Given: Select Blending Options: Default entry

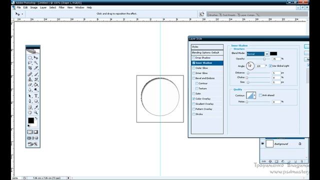Looking at the screenshot, I should coord(207,52).
